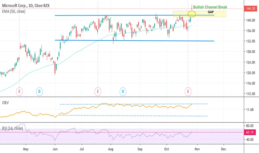
Task: Click the 11.6B OBV axis label
Action: pos(250,110)
